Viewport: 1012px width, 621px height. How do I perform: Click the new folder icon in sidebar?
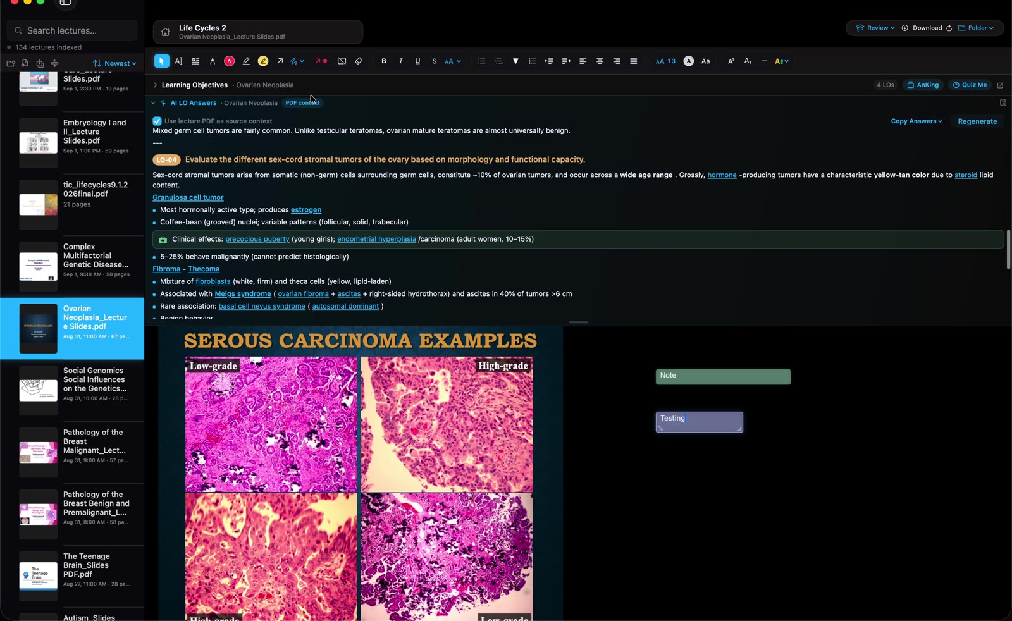pyautogui.click(x=11, y=63)
